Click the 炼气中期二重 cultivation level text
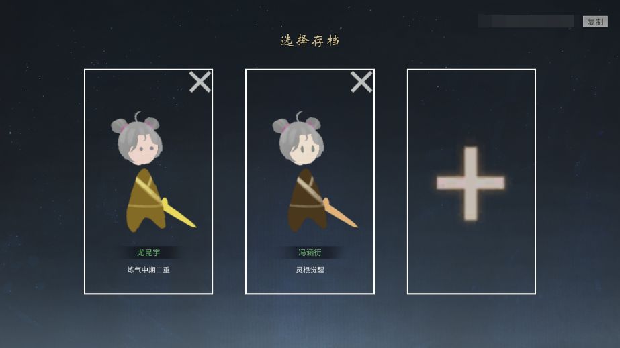The image size is (620, 348). [148, 270]
